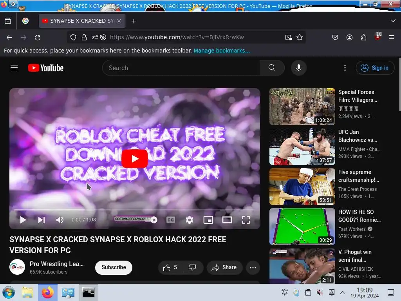Open Pro Wrestling Lea... channel avatar
This screenshot has width=401, height=301.
pyautogui.click(x=17, y=267)
